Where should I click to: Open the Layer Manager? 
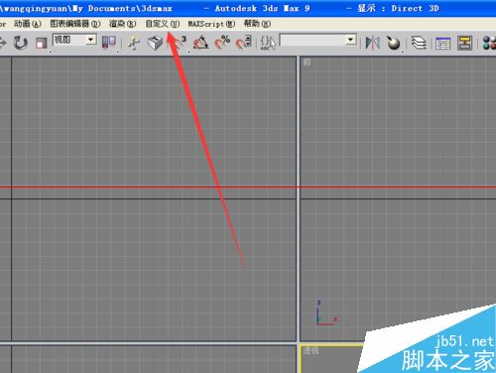pos(419,43)
